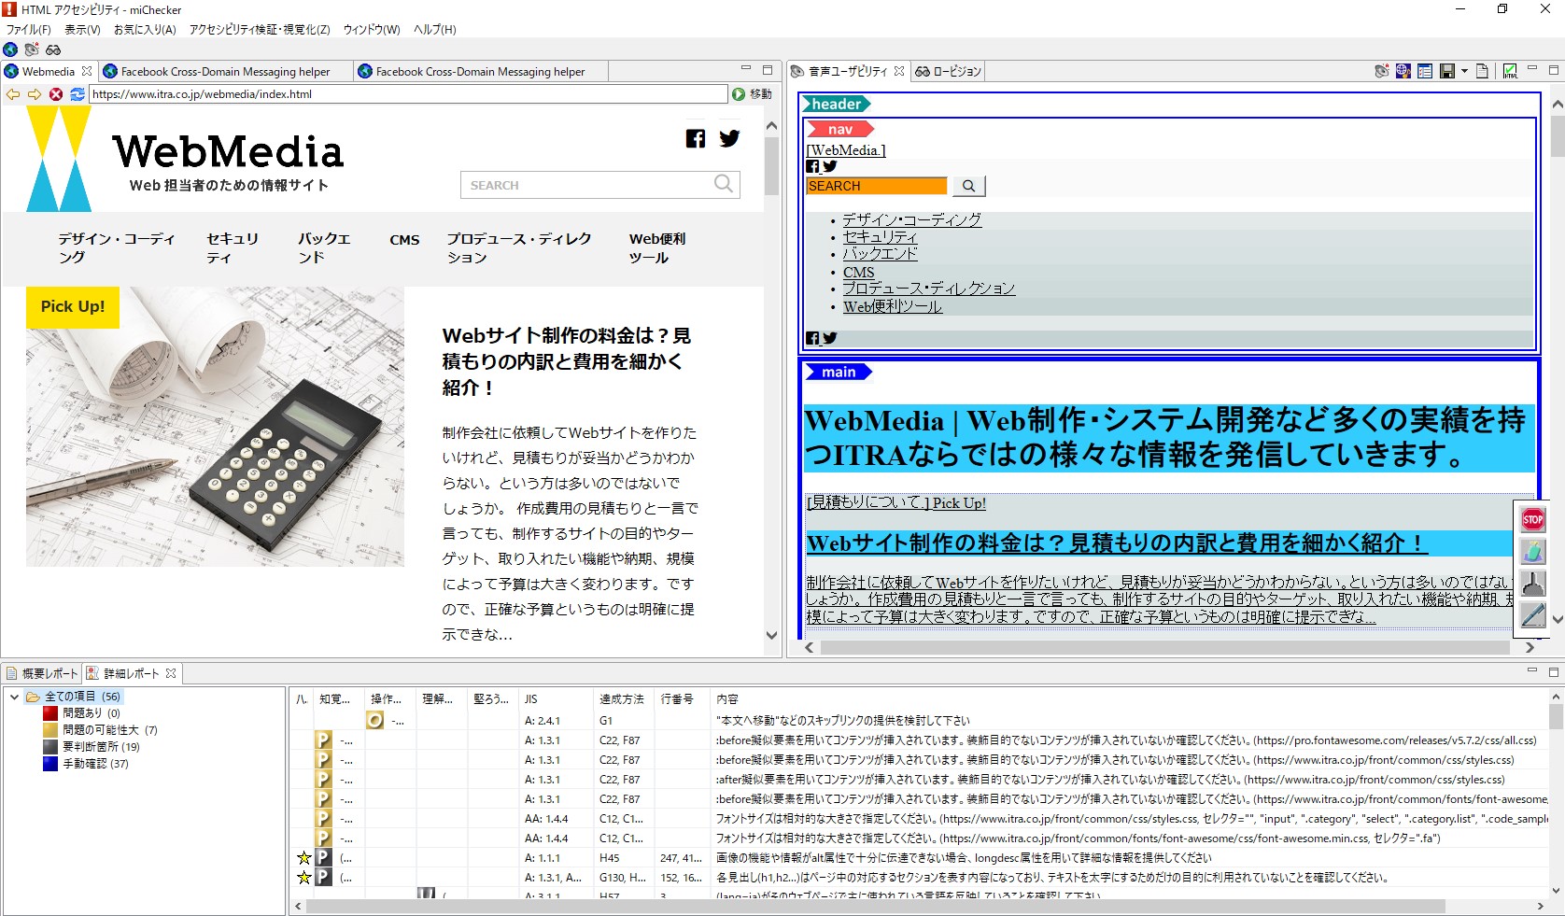
Task: Switch to the Webmedia browser tab
Action: [x=48, y=71]
